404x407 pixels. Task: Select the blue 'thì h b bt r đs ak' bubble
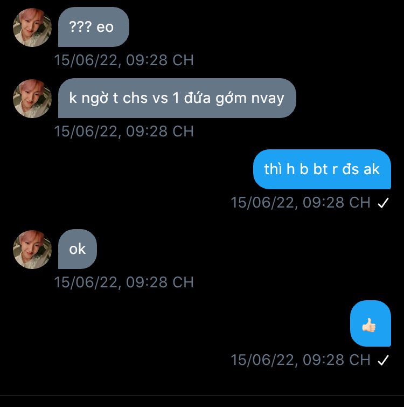(322, 169)
